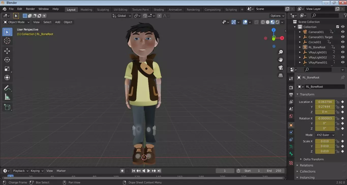Select the Annotate tool
347x185 pixels.
coord(7,88)
